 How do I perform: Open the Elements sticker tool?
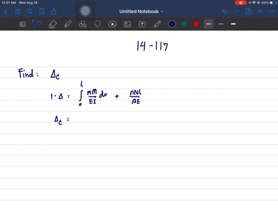(112, 24)
